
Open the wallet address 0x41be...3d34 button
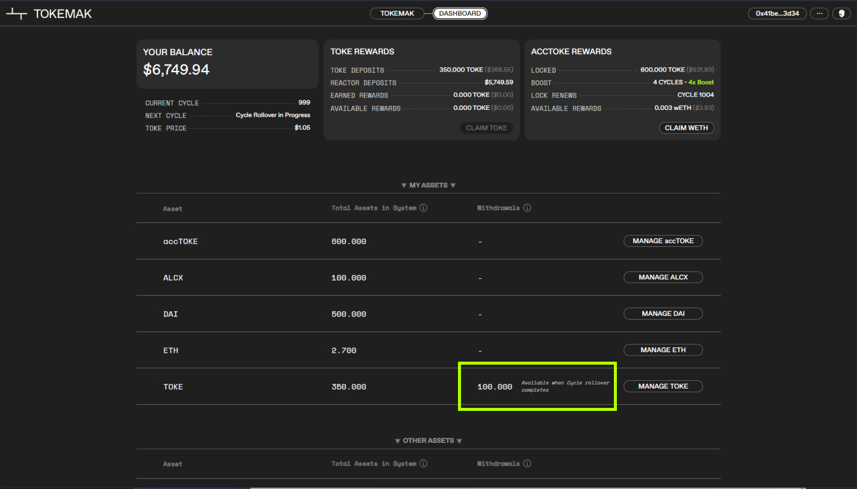click(777, 13)
